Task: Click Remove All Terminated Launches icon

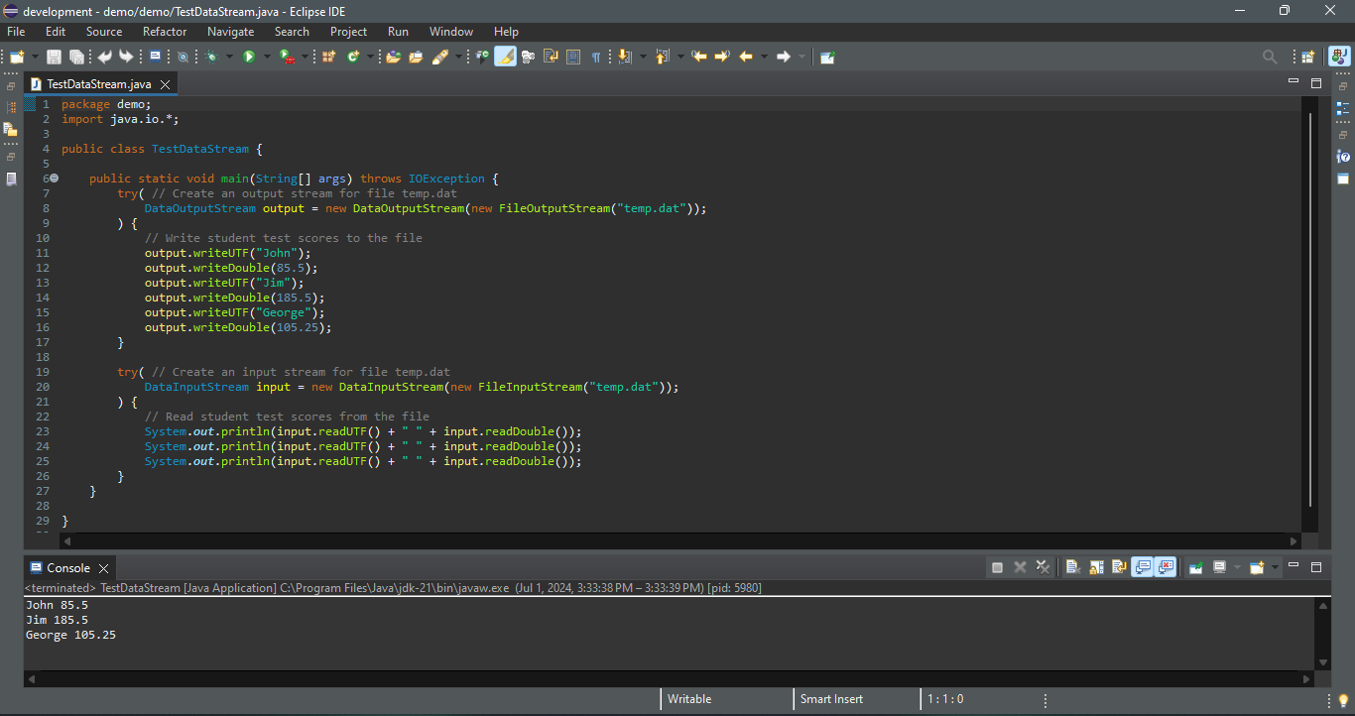Action: [1043, 567]
